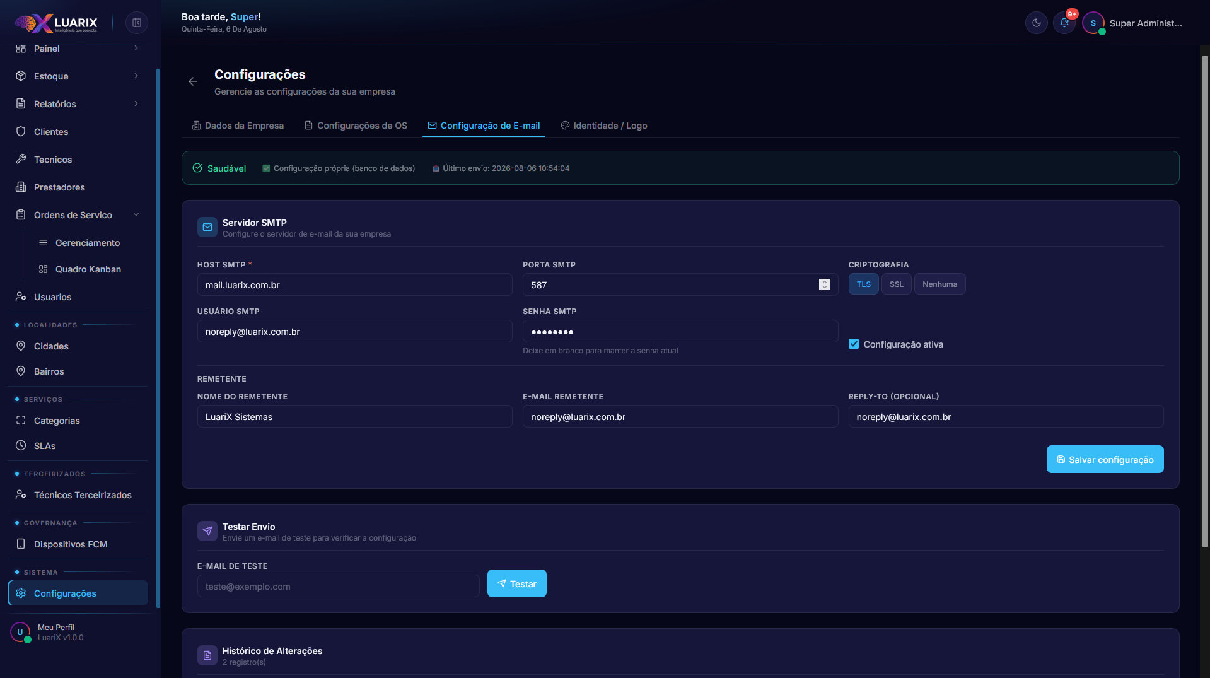
Task: Open notifications bell icon
Action: pos(1064,23)
